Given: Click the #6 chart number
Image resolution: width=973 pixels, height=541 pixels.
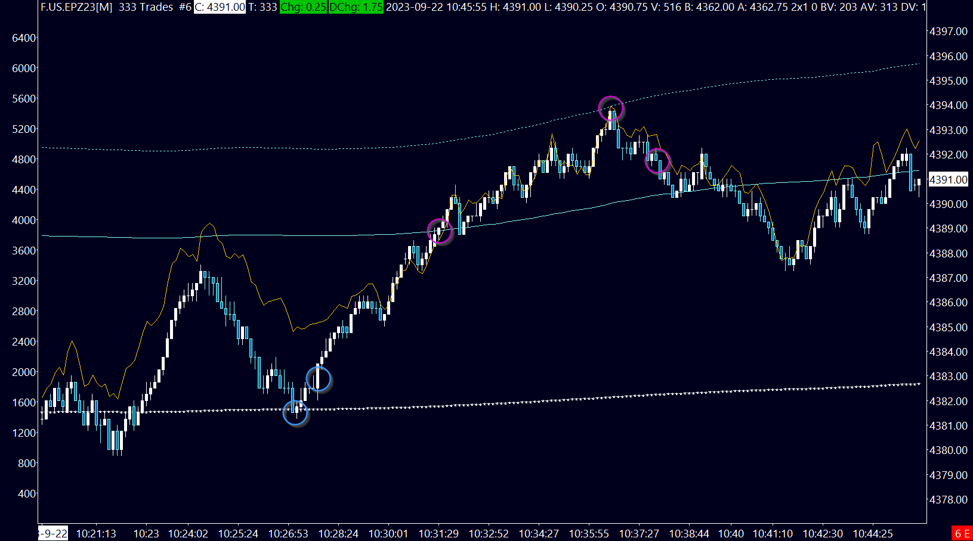Looking at the screenshot, I should coord(185,7).
